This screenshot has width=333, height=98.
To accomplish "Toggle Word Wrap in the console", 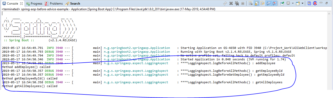I will [x=262, y=3].
